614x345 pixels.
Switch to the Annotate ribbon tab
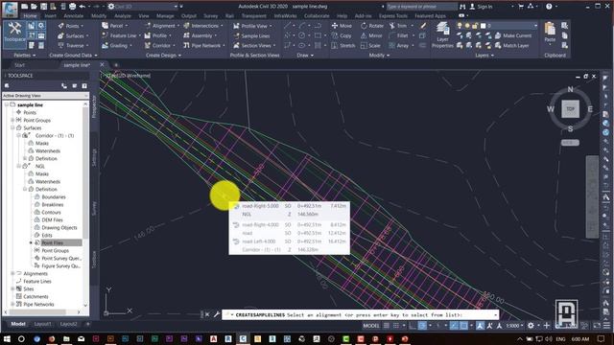tap(74, 15)
